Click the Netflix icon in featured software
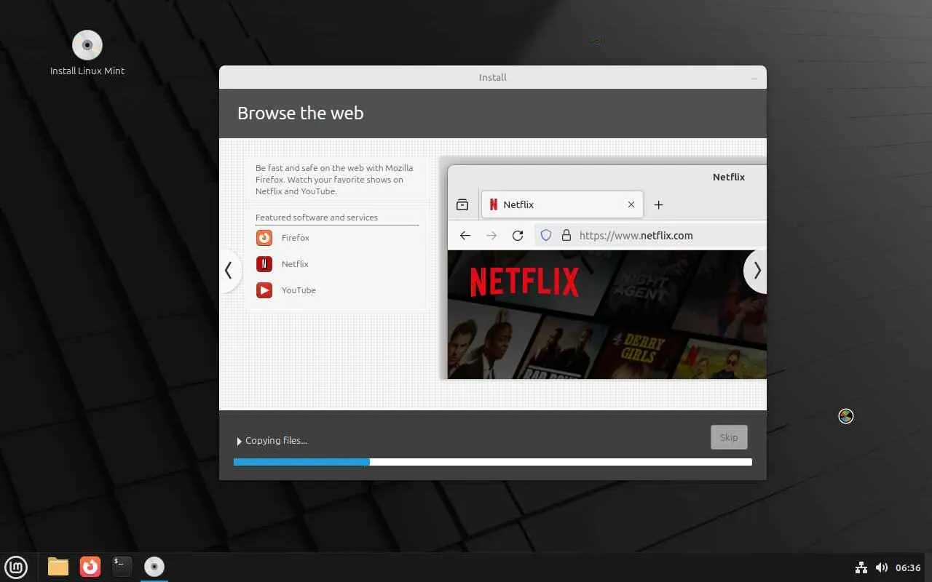This screenshot has height=582, width=932. [264, 264]
